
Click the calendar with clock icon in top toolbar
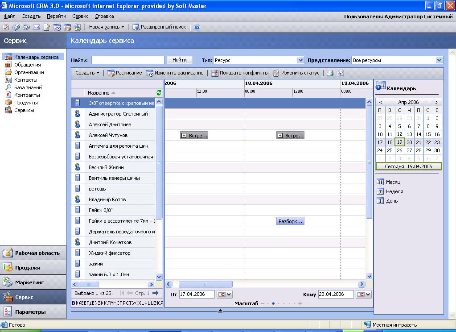pos(57,27)
